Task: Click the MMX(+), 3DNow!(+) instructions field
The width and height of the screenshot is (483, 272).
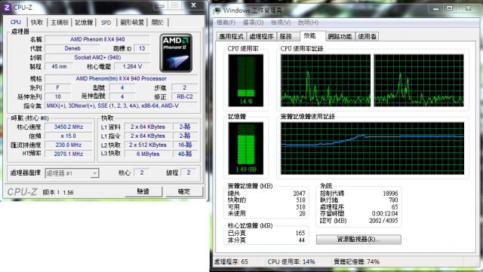Action: 121,105
